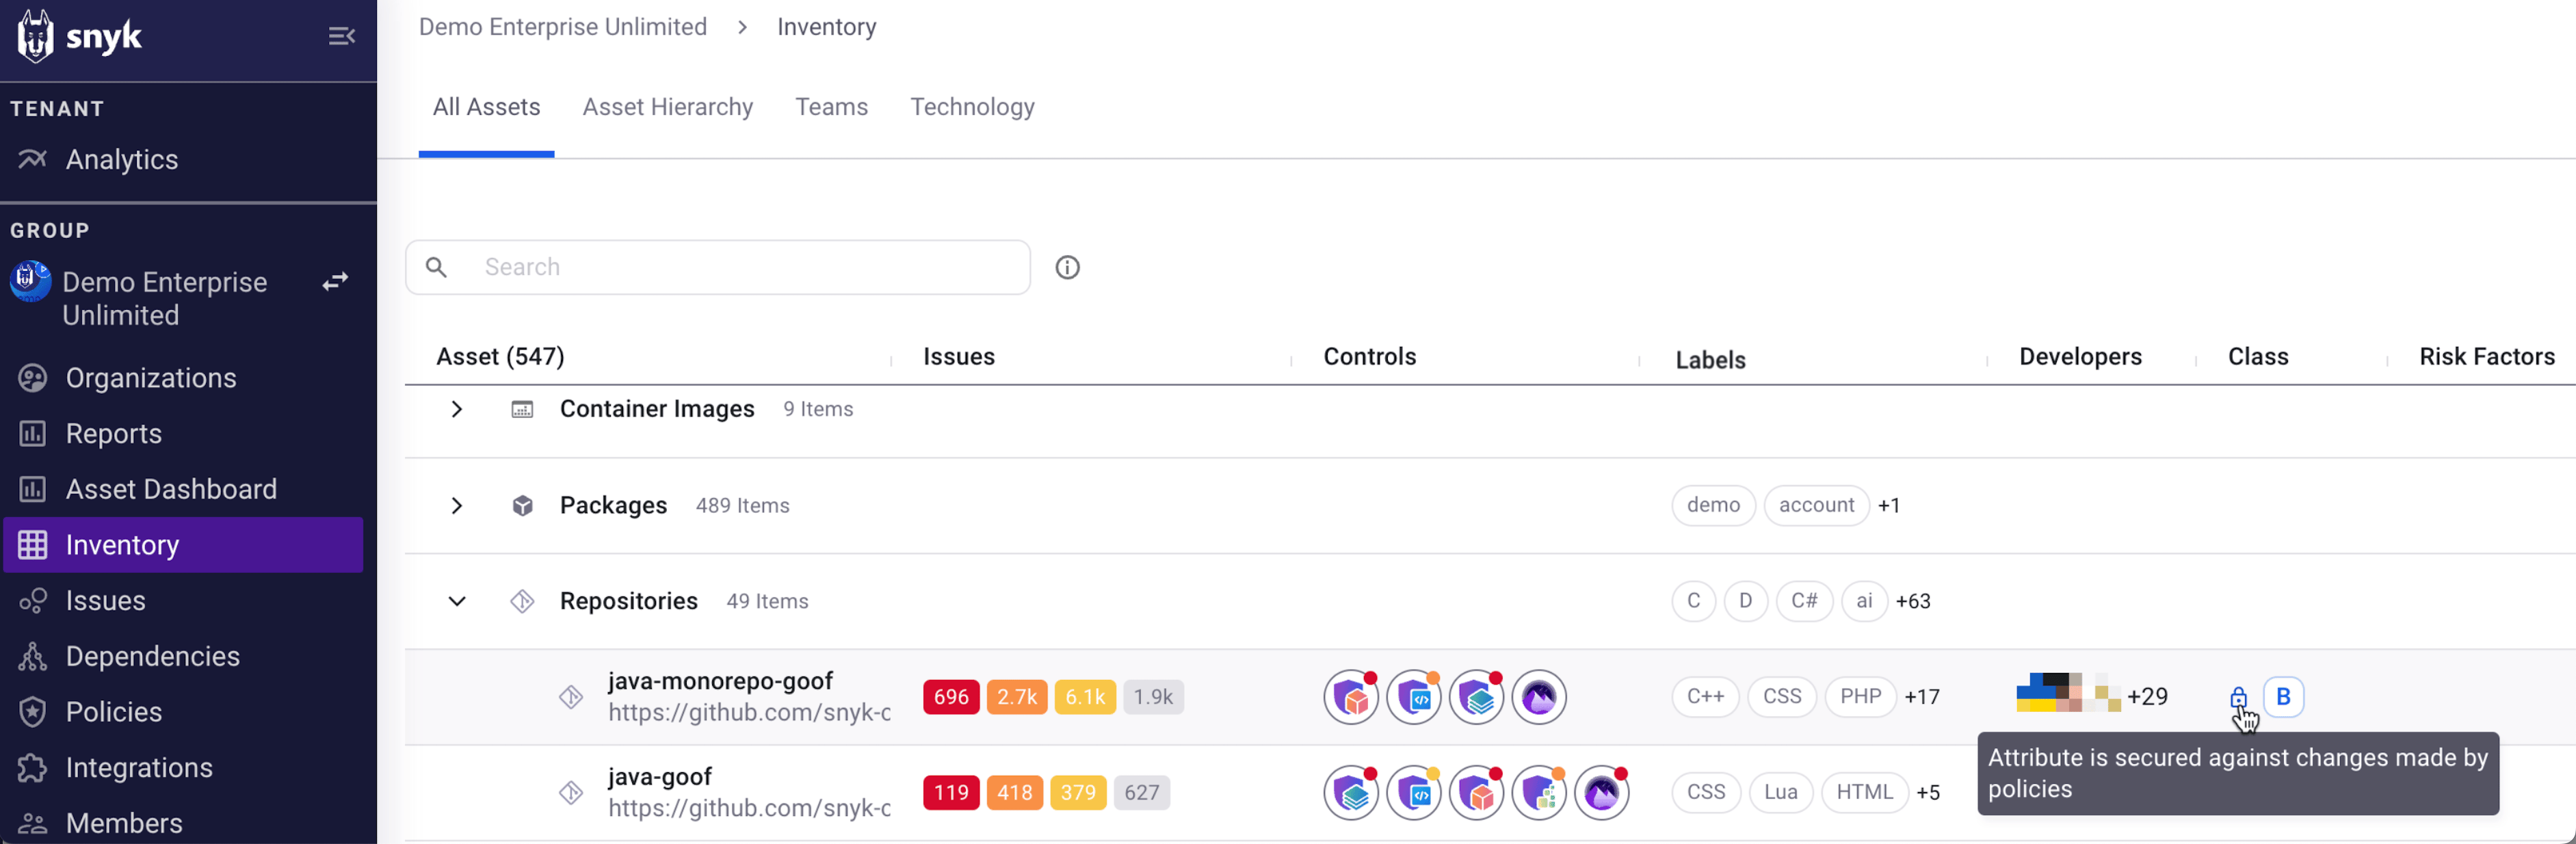Click the java-goof repository icon
Screen dimensions: 2576x844
(x=571, y=793)
